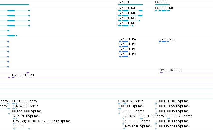
Task: Click the Slc45-1-RA transcript glyph
Action: (130, 11)
